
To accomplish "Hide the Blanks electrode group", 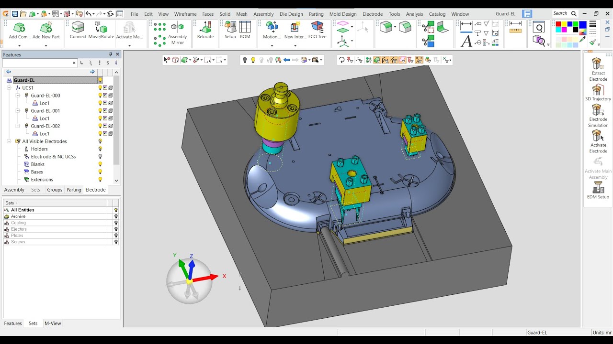I will [100, 164].
